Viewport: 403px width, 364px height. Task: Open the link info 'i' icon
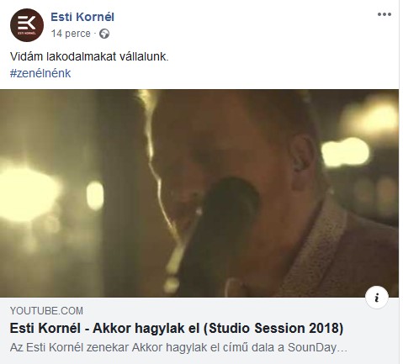point(377,298)
